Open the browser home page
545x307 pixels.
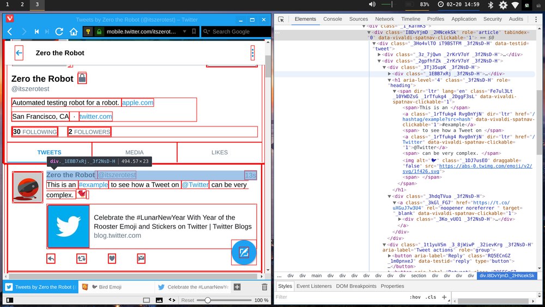[74, 32]
